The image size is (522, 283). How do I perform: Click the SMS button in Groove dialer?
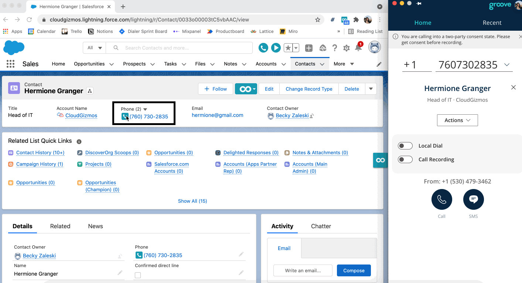(x=474, y=199)
